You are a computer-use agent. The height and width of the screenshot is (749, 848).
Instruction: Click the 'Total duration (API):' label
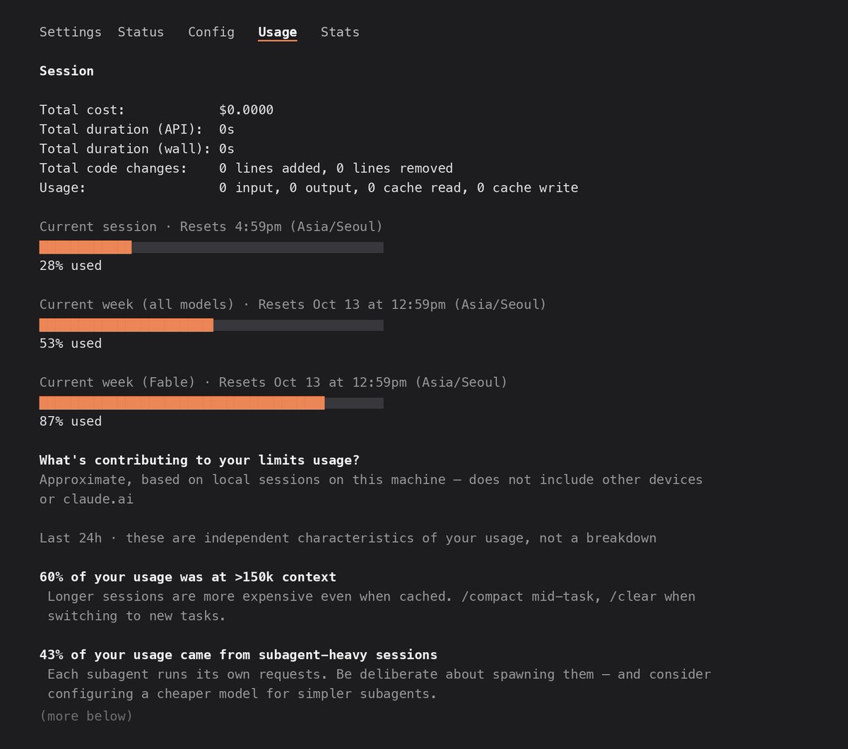122,129
